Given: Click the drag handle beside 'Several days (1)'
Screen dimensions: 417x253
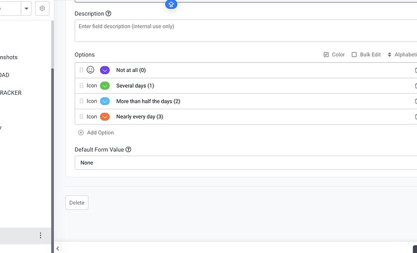Looking at the screenshot, I should point(82,86).
